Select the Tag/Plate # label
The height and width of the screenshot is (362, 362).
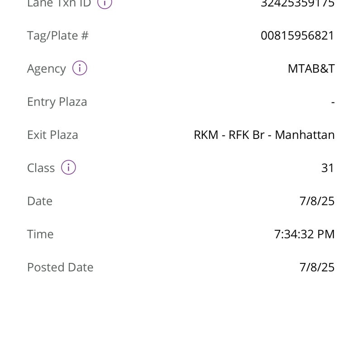tap(57, 36)
